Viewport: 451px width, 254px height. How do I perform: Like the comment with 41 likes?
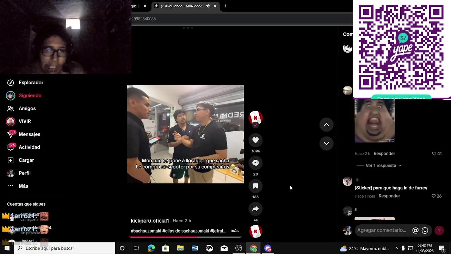pyautogui.click(x=437, y=153)
